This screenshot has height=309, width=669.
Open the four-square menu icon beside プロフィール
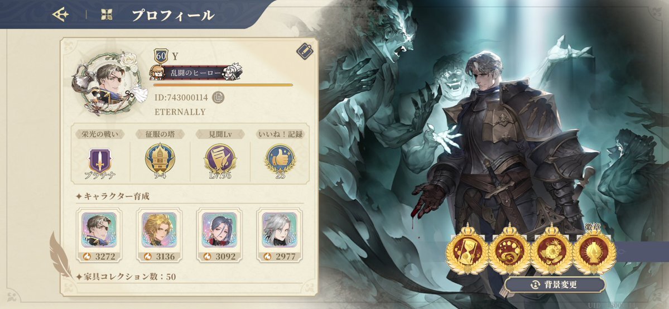pyautogui.click(x=107, y=15)
